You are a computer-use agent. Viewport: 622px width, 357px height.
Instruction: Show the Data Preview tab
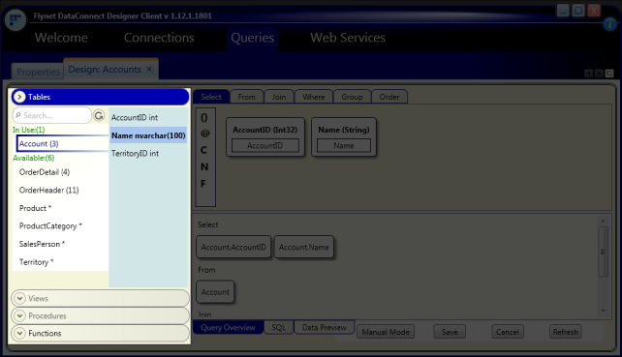pyautogui.click(x=325, y=327)
